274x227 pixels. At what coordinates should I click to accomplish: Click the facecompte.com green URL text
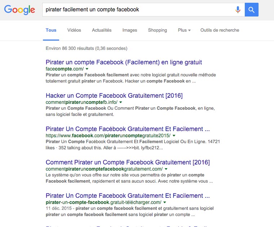coord(65,69)
